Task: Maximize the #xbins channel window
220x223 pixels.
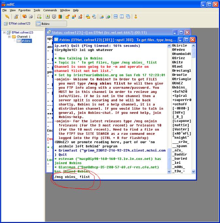Action: coord(187,40)
